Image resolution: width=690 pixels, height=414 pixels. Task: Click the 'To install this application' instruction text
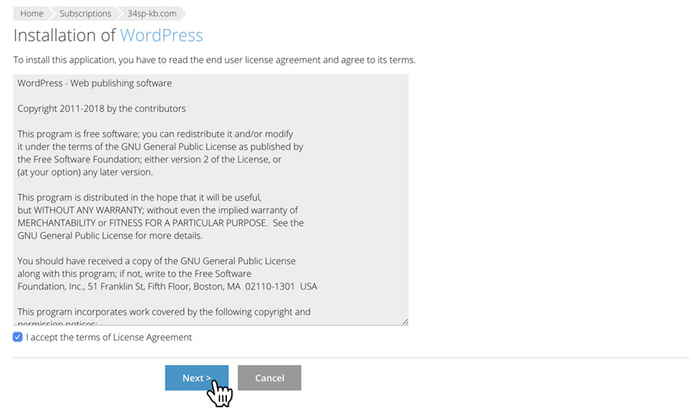(x=215, y=60)
